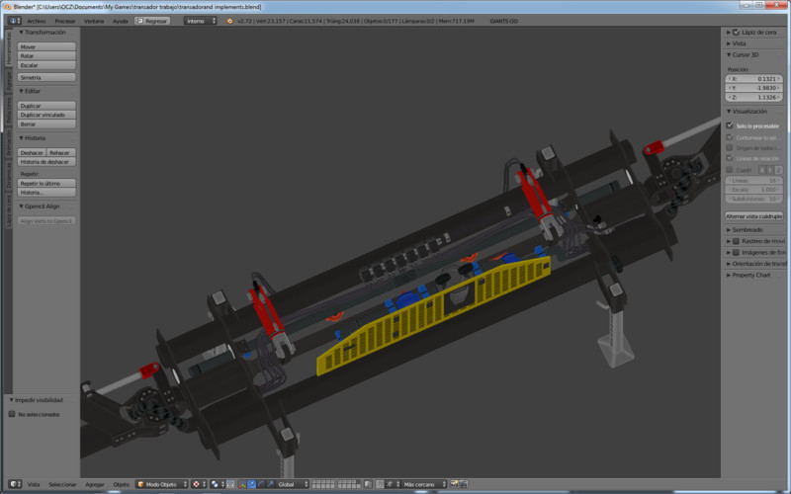Expand the 'Sombreado' panel
Image resolution: width=791 pixels, height=494 pixels.
tap(747, 229)
